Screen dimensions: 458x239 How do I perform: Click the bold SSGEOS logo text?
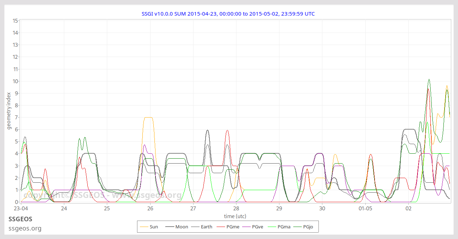pyautogui.click(x=20, y=219)
